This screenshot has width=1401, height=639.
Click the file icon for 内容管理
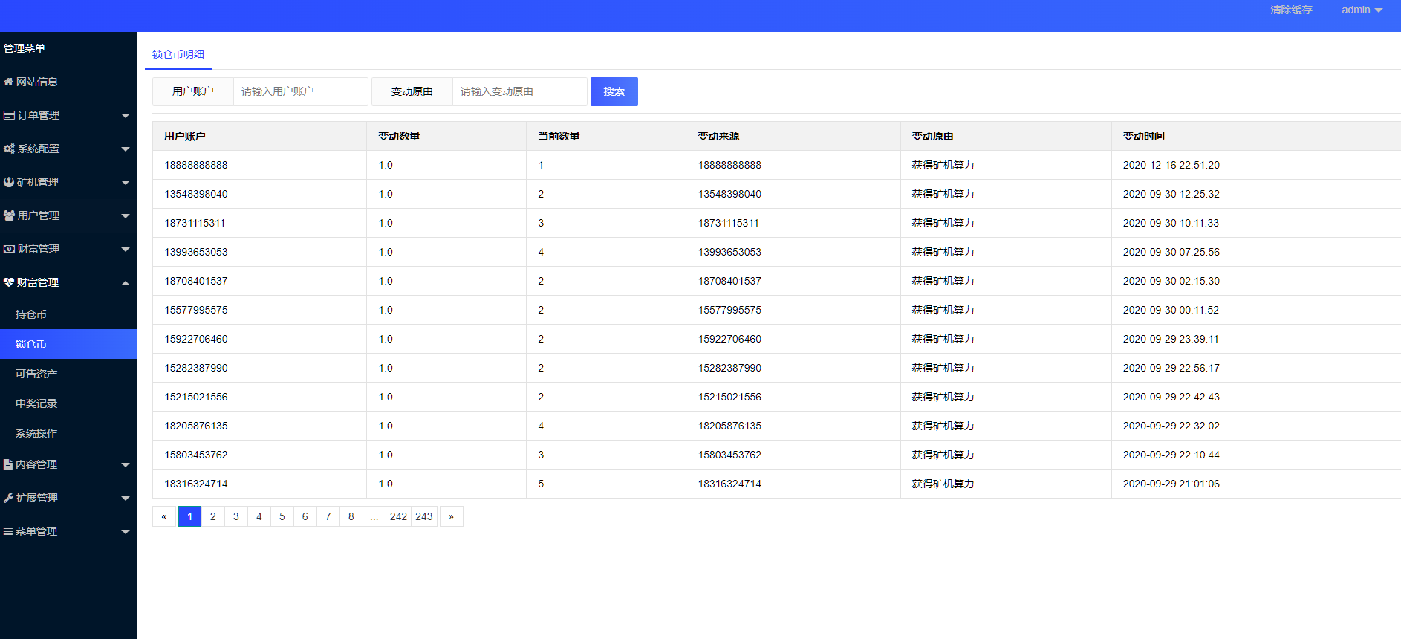point(8,464)
